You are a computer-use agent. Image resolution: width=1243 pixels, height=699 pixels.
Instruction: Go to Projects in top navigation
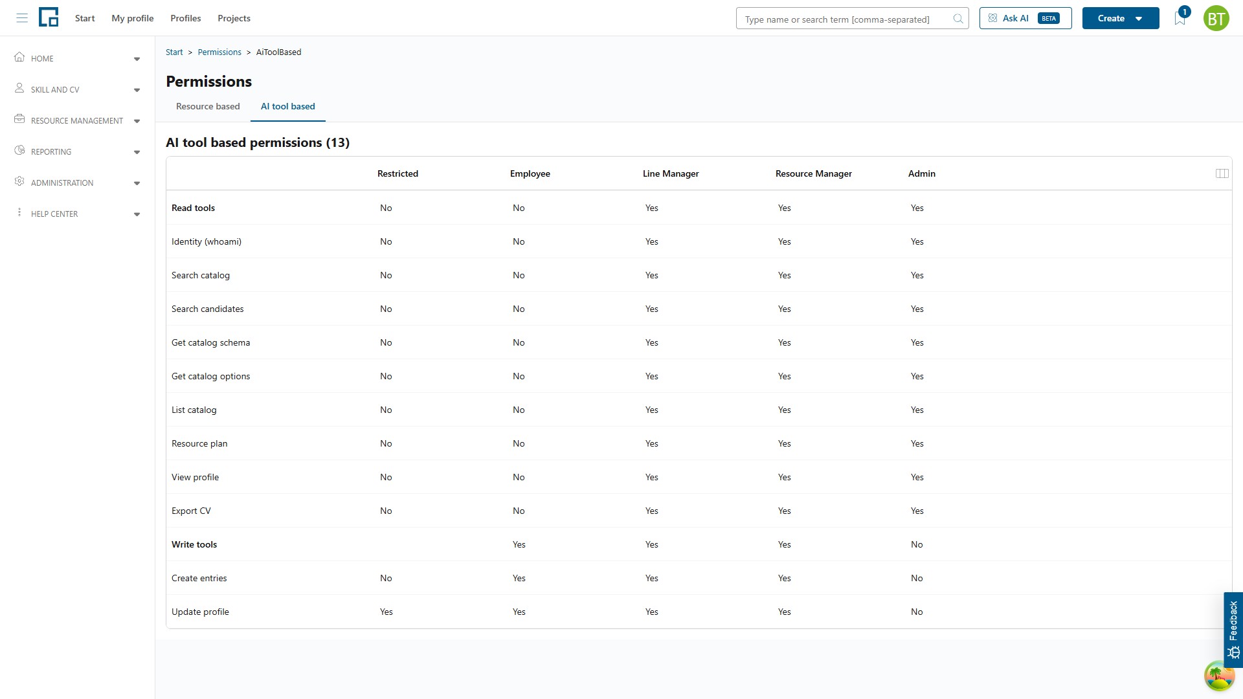click(234, 18)
